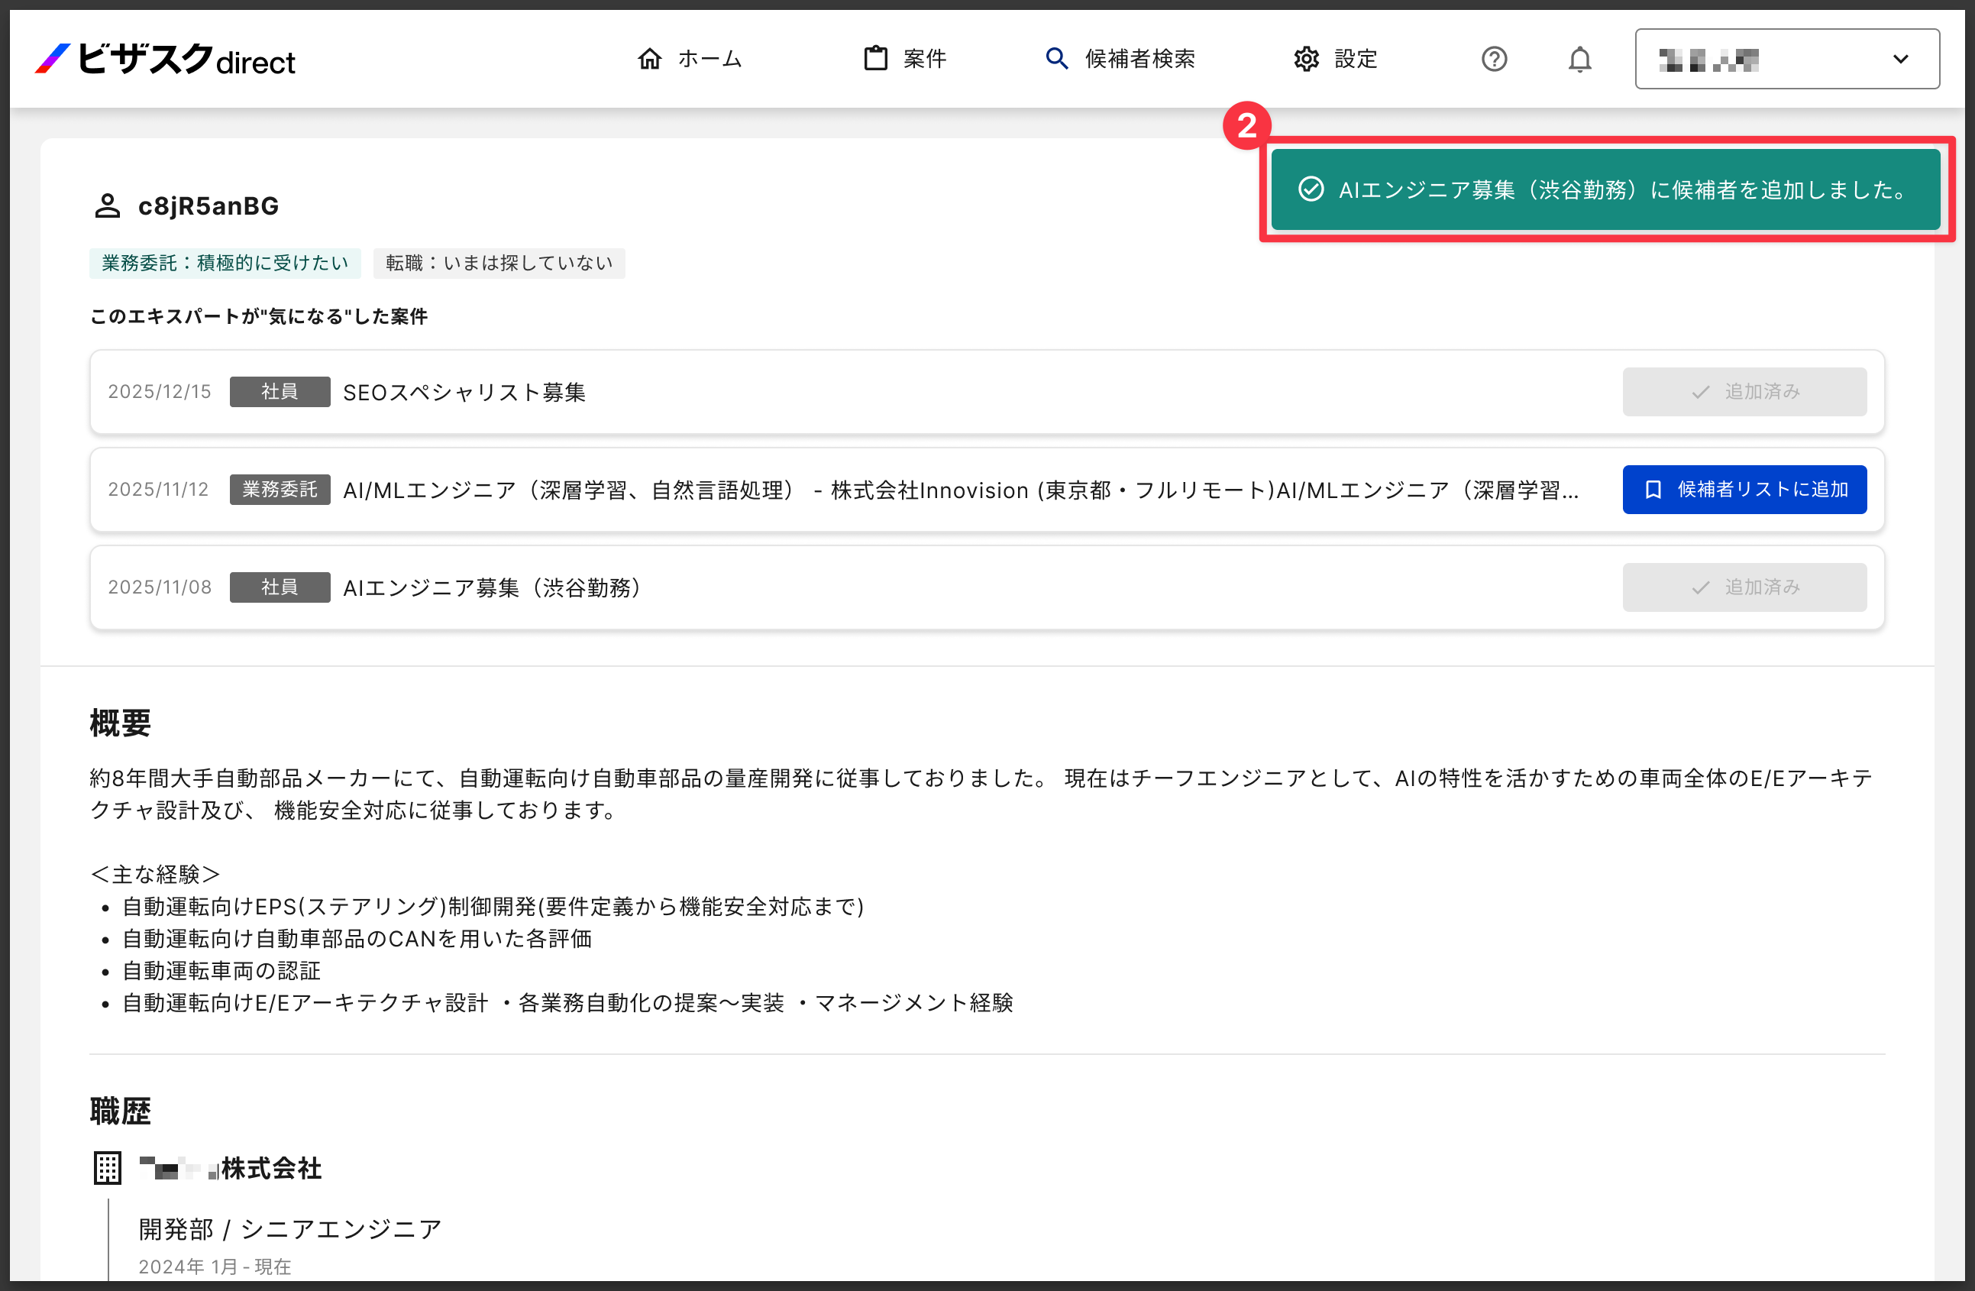Click the magnifier search icon
Image resolution: width=1975 pixels, height=1291 pixels.
point(1056,58)
